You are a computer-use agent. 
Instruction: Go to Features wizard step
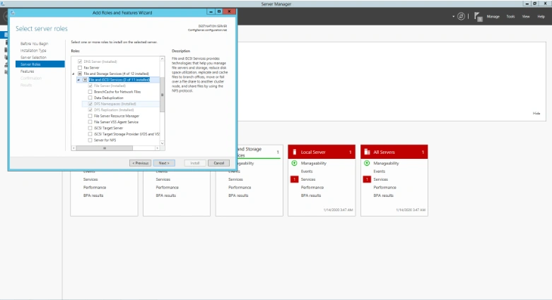pyautogui.click(x=27, y=71)
